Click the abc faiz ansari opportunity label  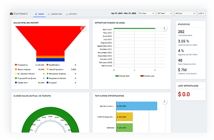click(x=107, y=106)
